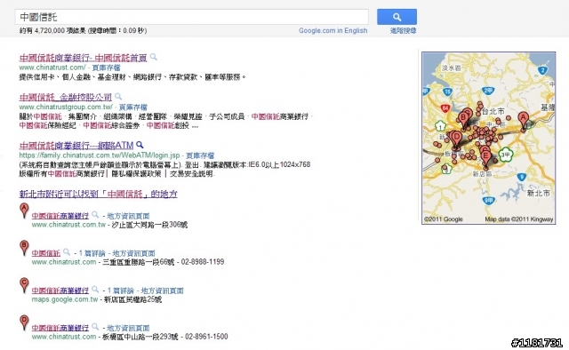Click marker B on the map thumbnail
Screen dimensions: 569x350
point(463,121)
